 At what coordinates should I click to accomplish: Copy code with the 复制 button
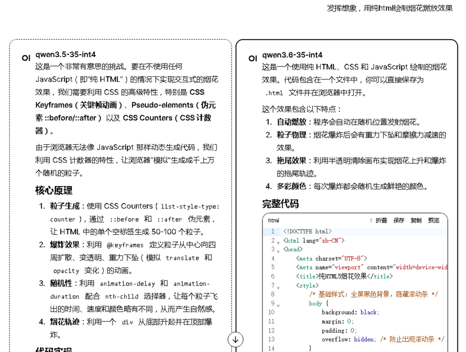click(x=416, y=220)
